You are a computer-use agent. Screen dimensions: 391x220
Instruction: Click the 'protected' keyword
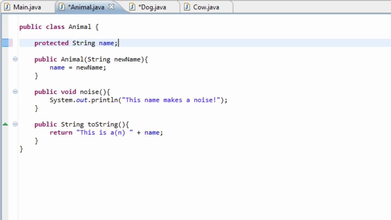point(51,43)
